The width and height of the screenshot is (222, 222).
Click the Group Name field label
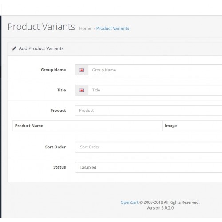point(53,70)
